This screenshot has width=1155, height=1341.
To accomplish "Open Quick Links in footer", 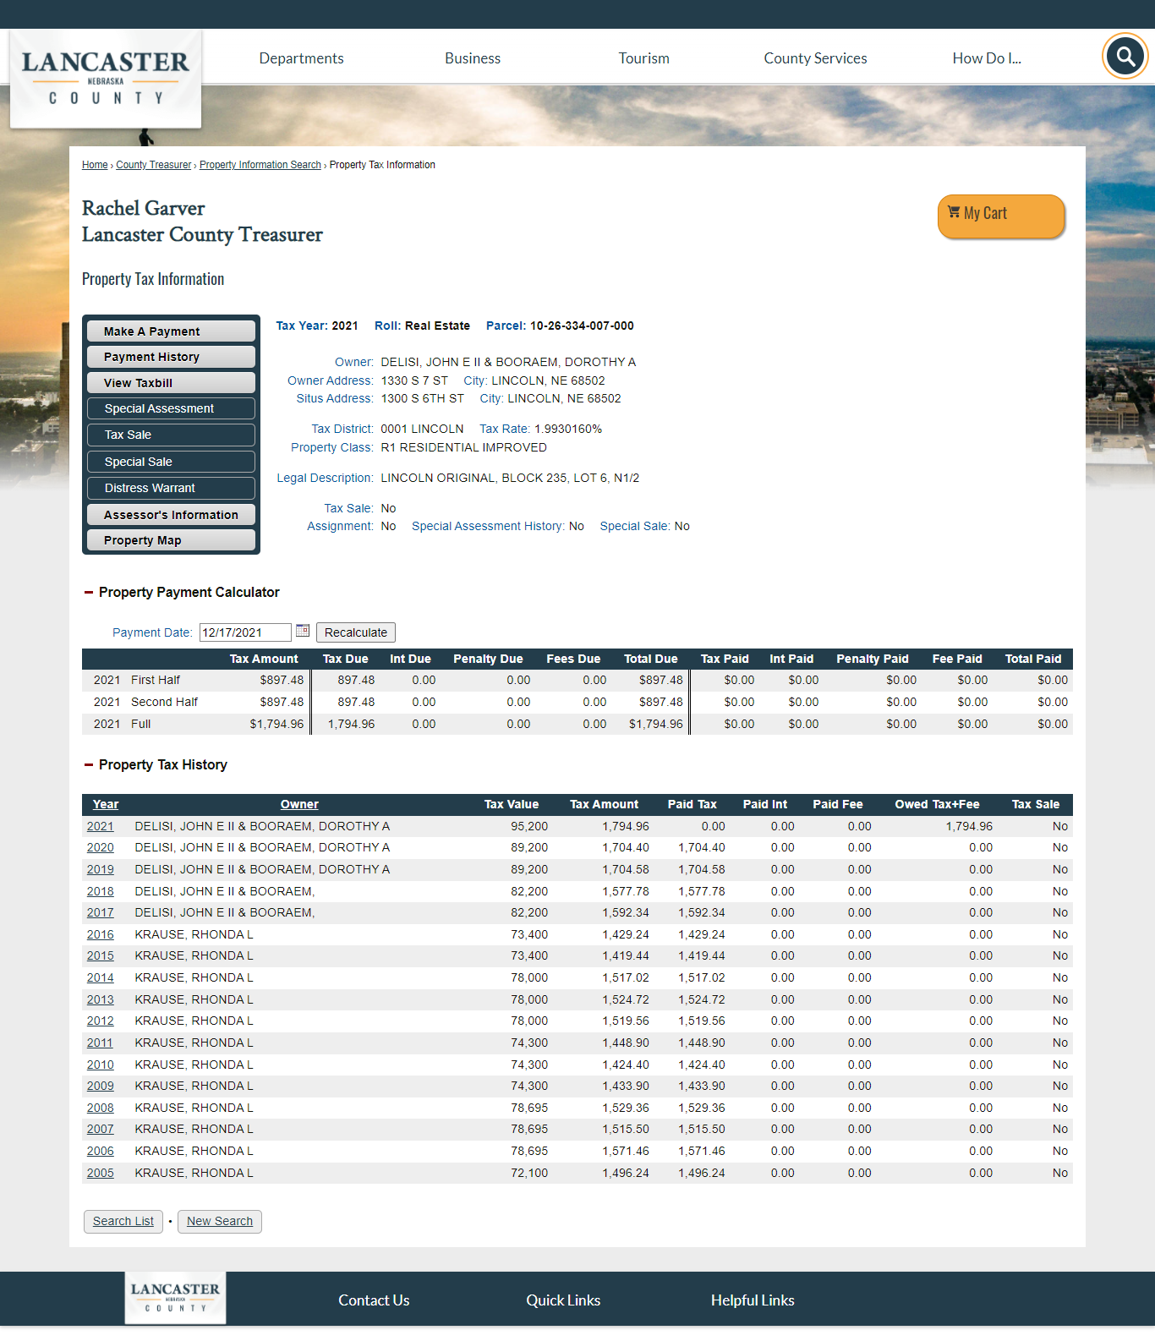I will (x=563, y=1300).
